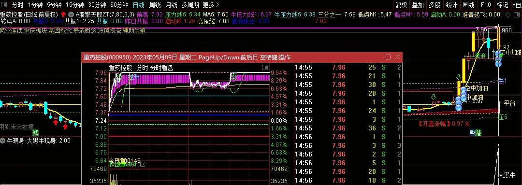Click the 大黑牛 label in the sub-chart
Viewport: 522px width, 185px height.
(x=507, y=175)
